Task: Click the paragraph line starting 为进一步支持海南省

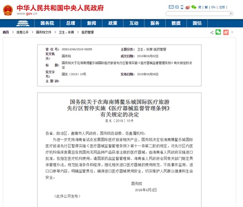Action: coord(122,140)
